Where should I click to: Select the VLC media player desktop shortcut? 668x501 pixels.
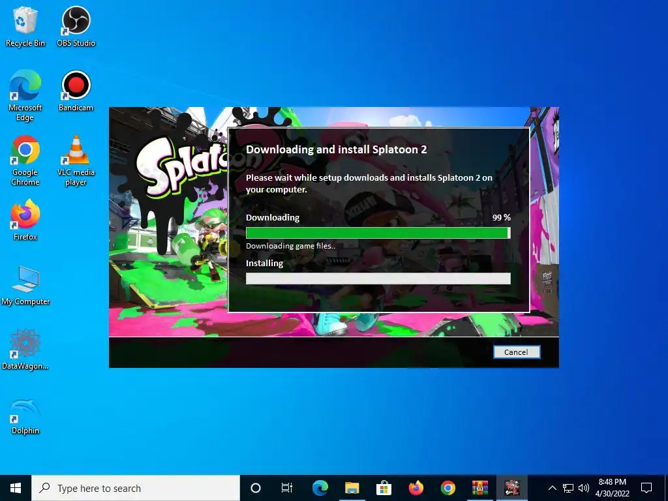76,161
